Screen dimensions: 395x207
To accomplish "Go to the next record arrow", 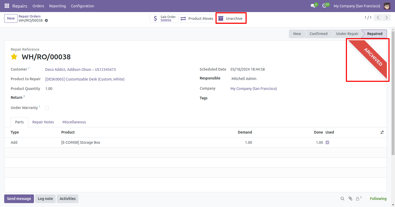I will pos(386,18).
